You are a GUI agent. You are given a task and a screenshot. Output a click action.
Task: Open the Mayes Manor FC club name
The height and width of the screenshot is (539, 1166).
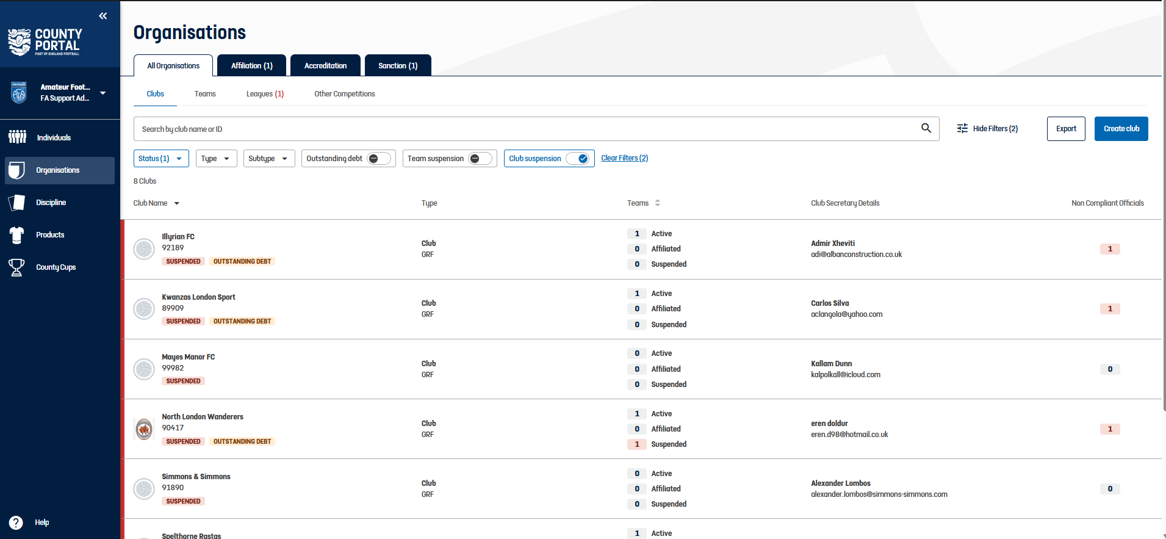[x=188, y=357]
